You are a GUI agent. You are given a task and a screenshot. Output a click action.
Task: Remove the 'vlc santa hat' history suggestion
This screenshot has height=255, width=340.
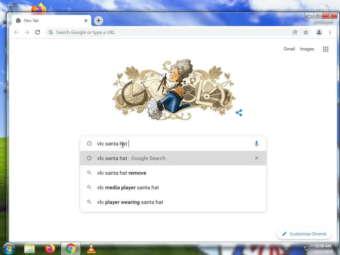257,158
